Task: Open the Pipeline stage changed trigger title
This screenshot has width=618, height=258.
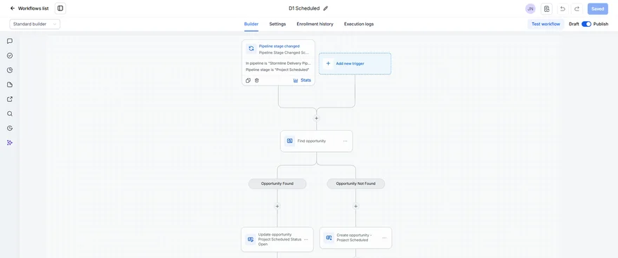Action: pyautogui.click(x=279, y=46)
